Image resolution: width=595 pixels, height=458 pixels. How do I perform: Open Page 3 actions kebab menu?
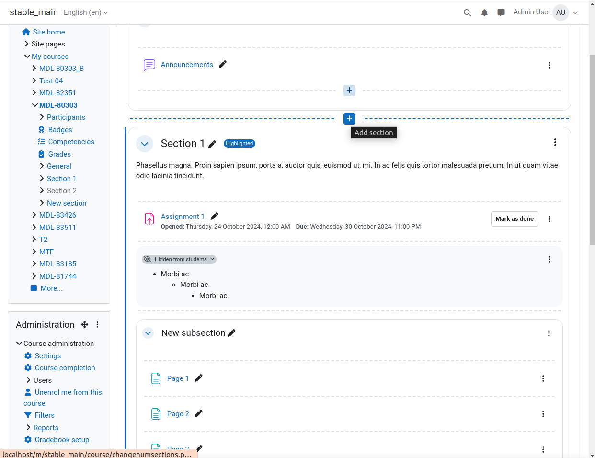543,449
